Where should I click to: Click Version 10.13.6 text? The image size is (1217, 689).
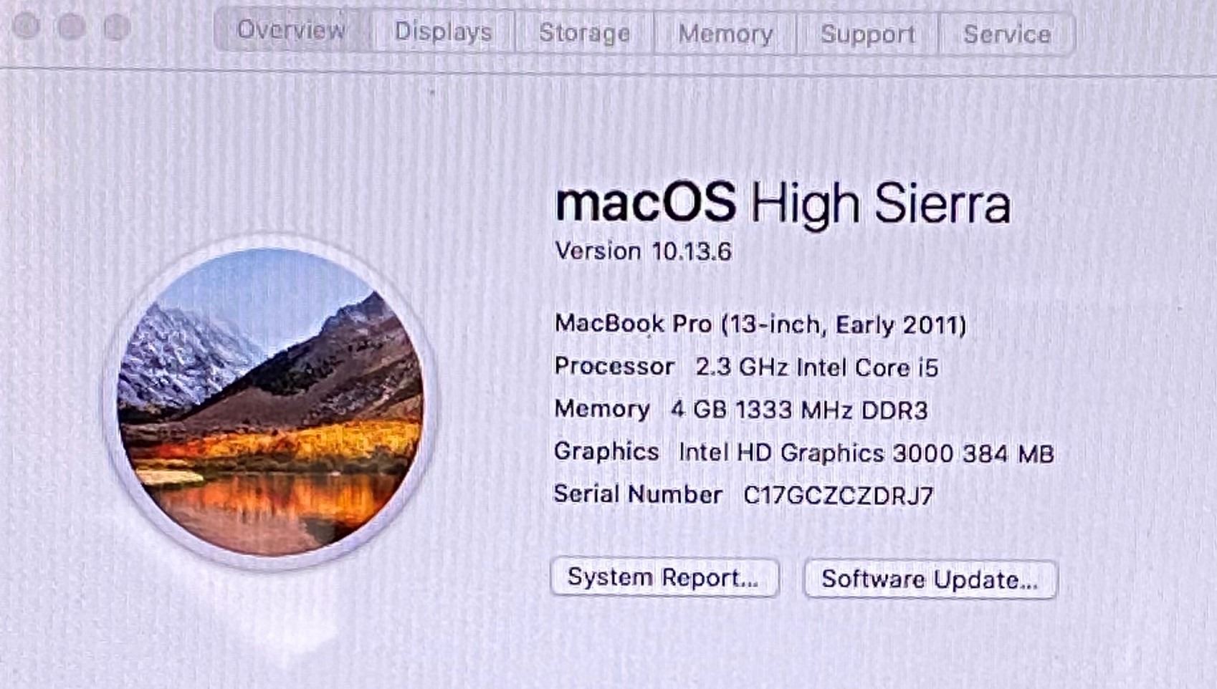[643, 251]
